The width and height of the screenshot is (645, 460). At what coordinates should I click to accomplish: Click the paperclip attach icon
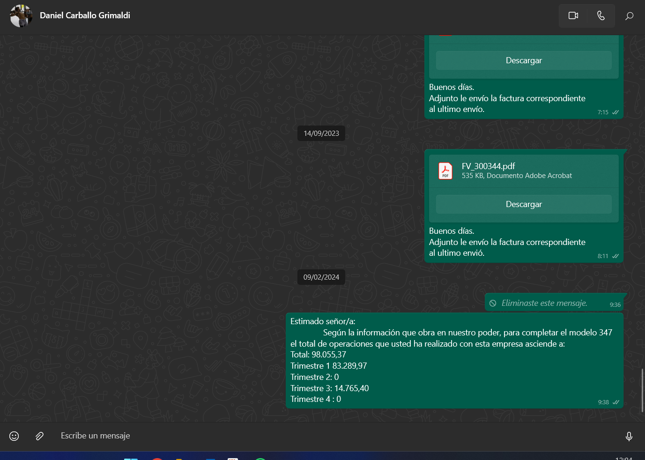(x=40, y=436)
